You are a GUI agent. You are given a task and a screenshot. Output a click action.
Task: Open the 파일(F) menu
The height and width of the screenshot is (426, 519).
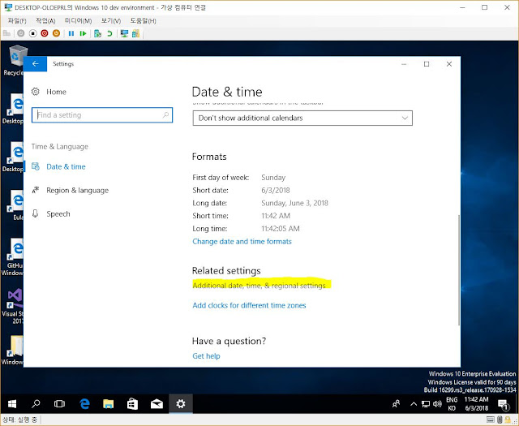pyautogui.click(x=17, y=21)
